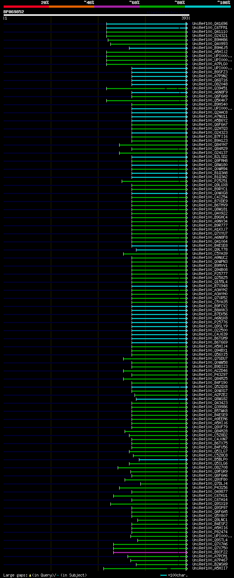Click the UniRef100_A5B6Y2 label
Viewport: 234px width, 578px height.
(x=210, y=121)
